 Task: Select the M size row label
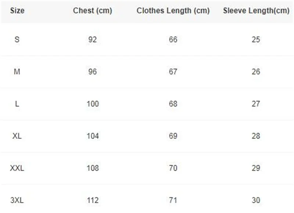tap(17, 72)
